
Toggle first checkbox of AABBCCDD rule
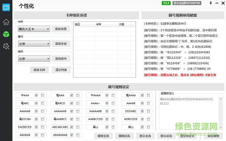(x=107, y=119)
